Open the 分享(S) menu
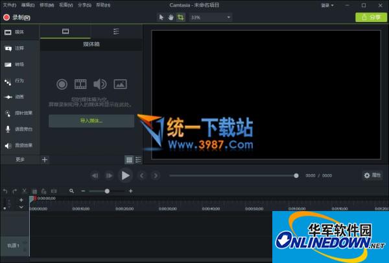 84,5
